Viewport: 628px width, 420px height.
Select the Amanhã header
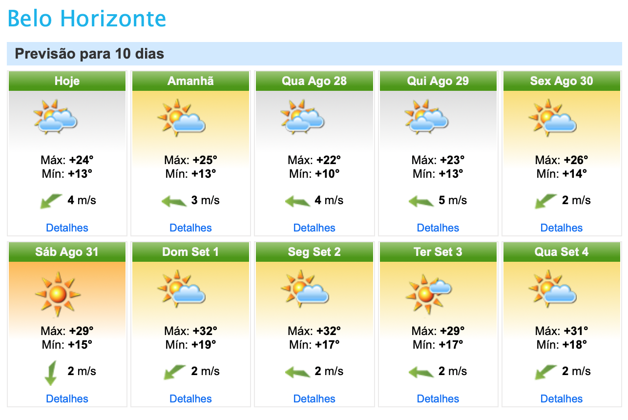tap(190, 81)
